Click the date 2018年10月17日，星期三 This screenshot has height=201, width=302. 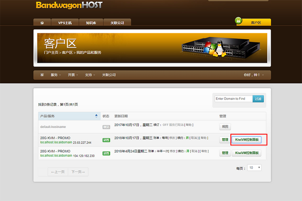[133, 138]
